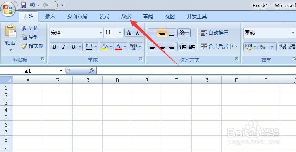Open the text orientation button

click(x=184, y=33)
